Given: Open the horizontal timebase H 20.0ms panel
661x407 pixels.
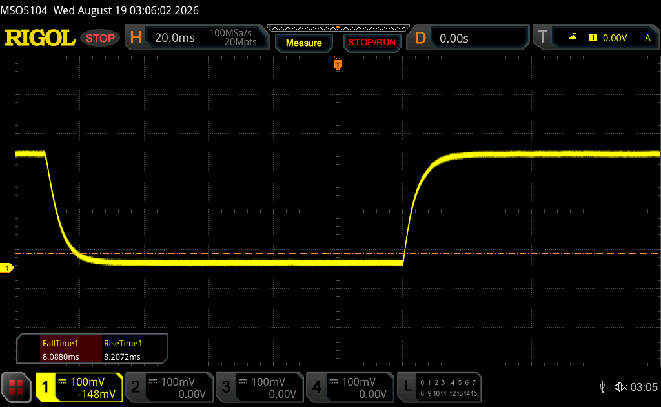Looking at the screenshot, I should (x=197, y=37).
